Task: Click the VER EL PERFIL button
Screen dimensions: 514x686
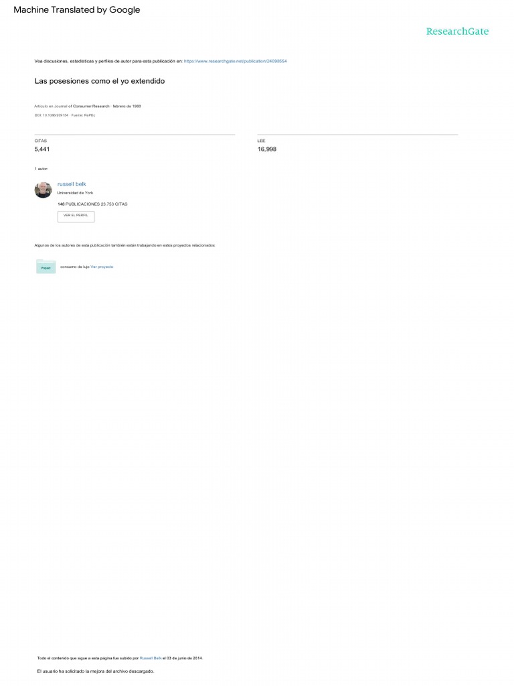Action: [x=76, y=216]
